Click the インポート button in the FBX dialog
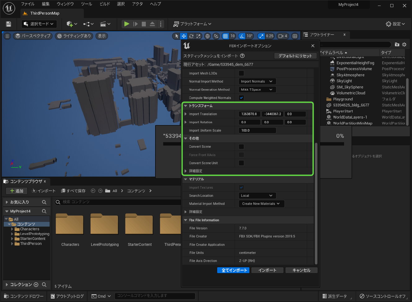The width and height of the screenshot is (412, 302). [x=267, y=270]
